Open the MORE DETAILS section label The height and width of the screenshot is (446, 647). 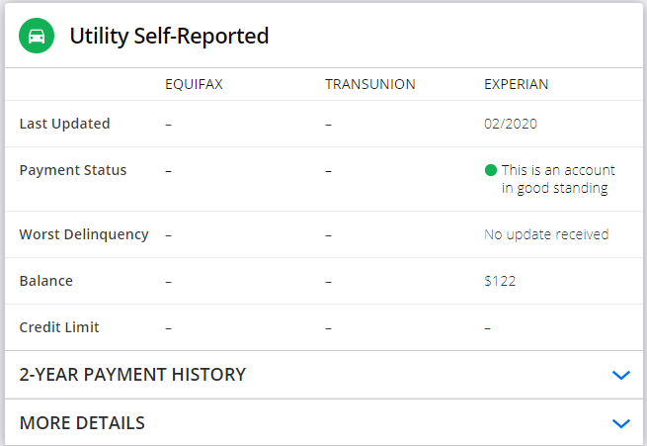(82, 423)
